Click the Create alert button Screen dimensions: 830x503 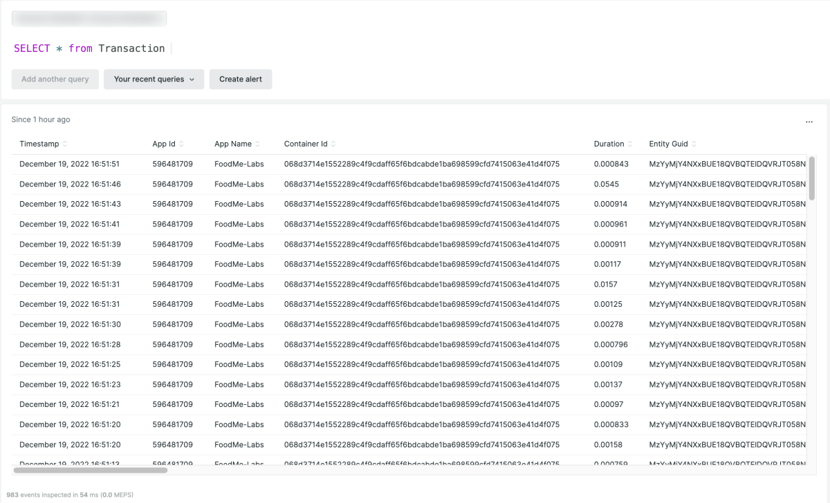(x=240, y=79)
